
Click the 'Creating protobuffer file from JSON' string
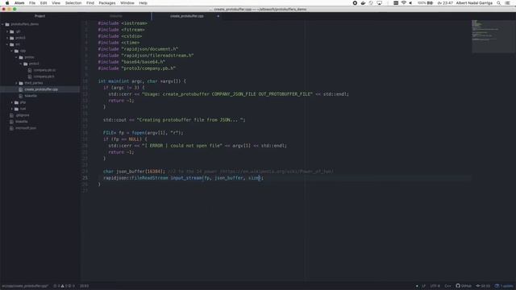[191, 120]
